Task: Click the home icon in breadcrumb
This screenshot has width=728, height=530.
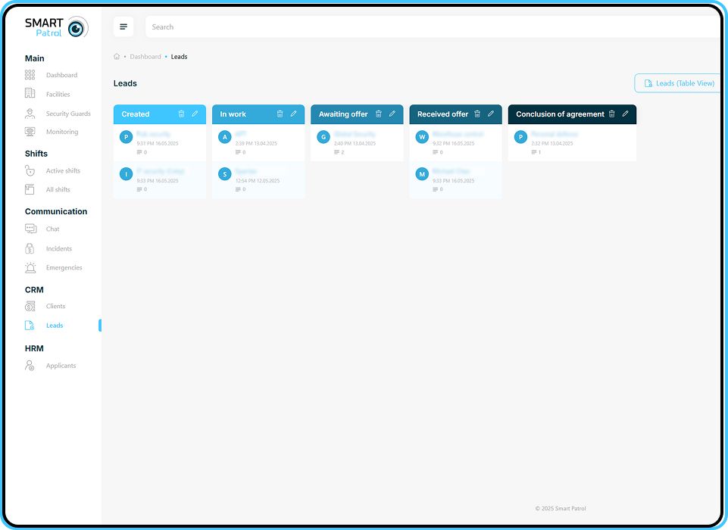Action: pos(117,57)
